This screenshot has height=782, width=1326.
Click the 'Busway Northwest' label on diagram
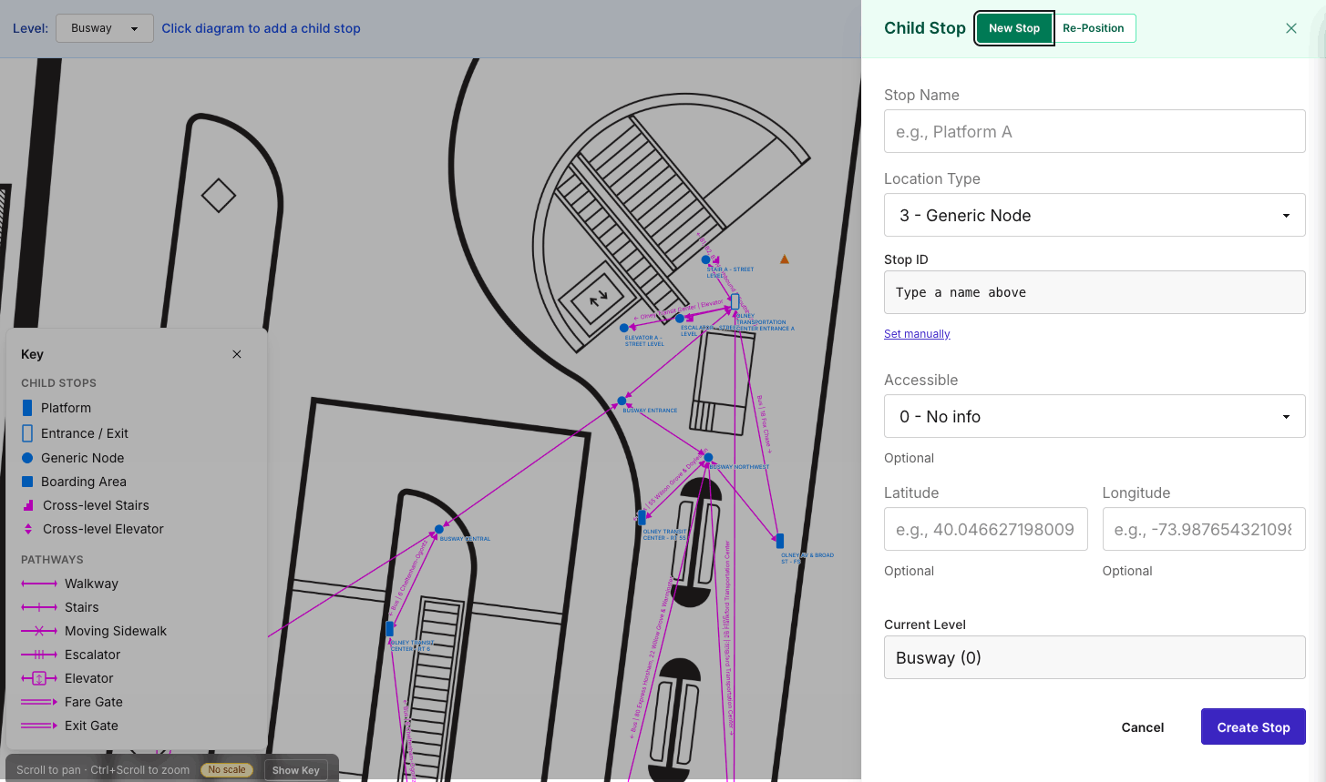coord(739,467)
